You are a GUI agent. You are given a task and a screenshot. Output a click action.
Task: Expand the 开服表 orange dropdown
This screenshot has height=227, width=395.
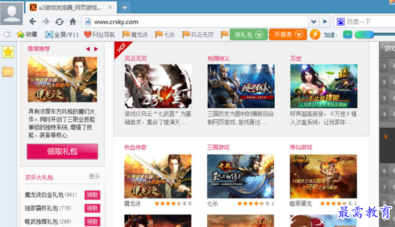(288, 35)
